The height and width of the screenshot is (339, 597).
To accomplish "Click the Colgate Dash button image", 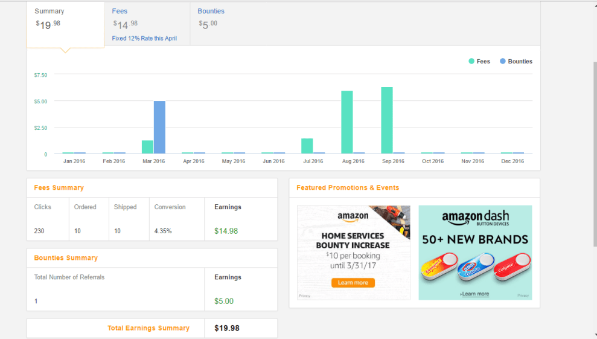I will click(512, 266).
